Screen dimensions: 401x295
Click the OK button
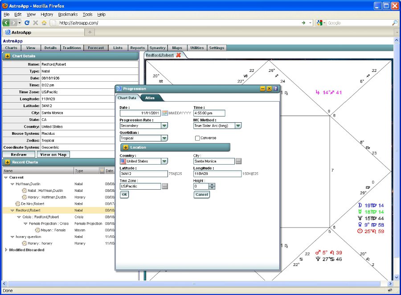(124, 195)
